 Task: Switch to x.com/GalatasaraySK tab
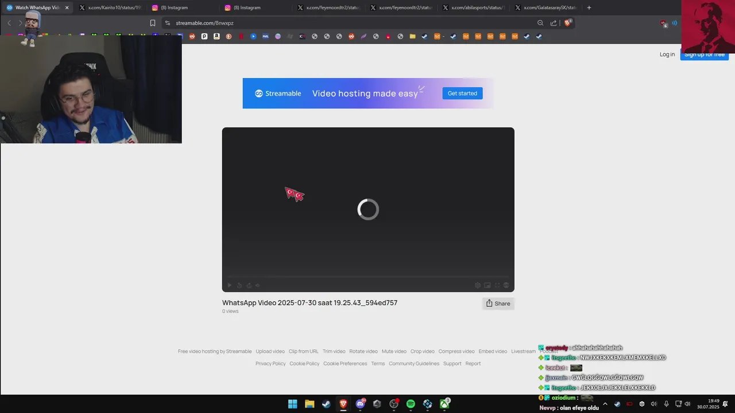point(546,7)
